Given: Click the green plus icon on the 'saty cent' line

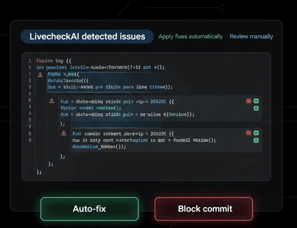Looking at the screenshot, I should coord(256,140).
